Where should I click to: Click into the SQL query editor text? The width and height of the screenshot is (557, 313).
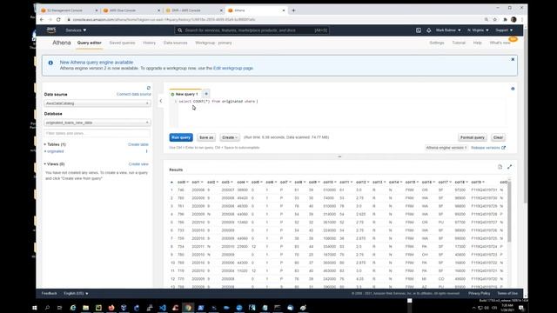[x=218, y=102]
